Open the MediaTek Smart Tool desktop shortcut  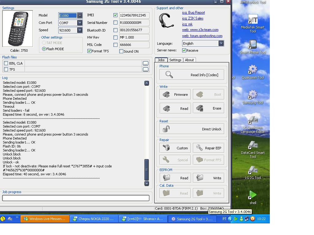click(253, 24)
